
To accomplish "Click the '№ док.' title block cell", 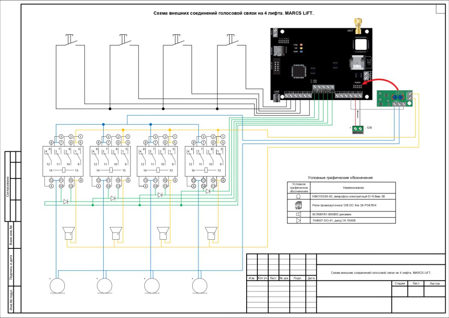I will (x=284, y=278).
